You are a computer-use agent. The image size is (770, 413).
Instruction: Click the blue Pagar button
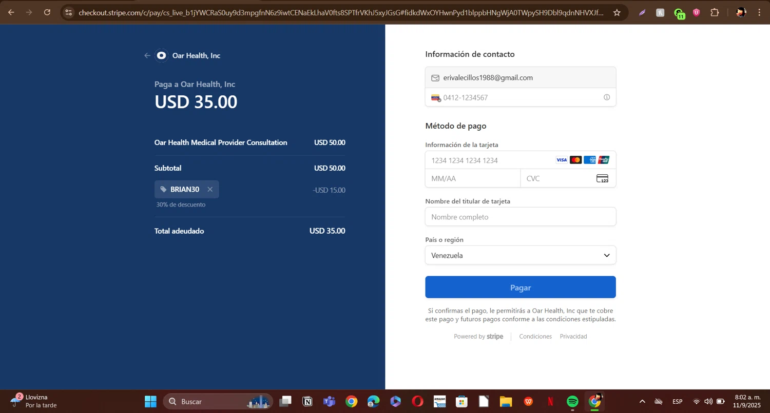[x=521, y=287]
